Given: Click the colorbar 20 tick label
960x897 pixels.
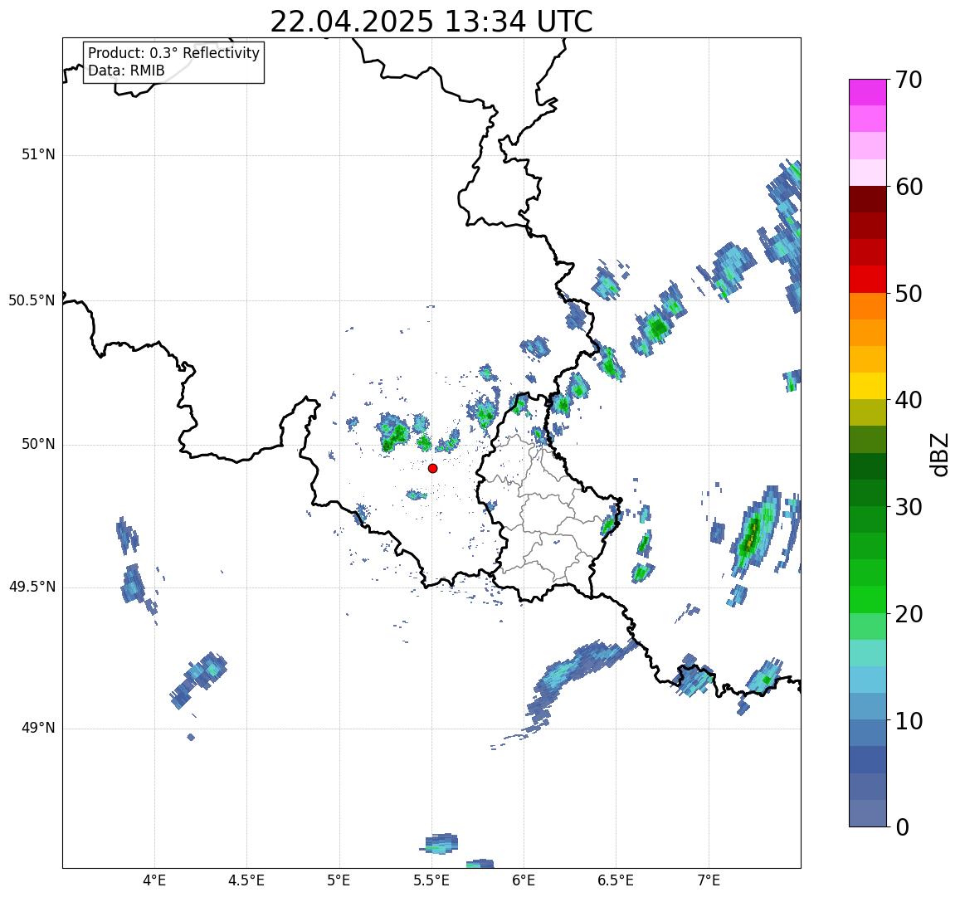Looking at the screenshot, I should [909, 613].
